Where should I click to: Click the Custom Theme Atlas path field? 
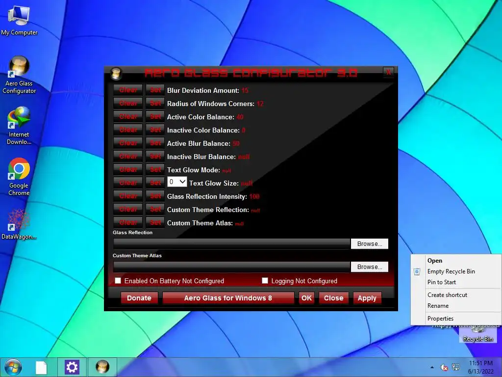click(x=231, y=267)
